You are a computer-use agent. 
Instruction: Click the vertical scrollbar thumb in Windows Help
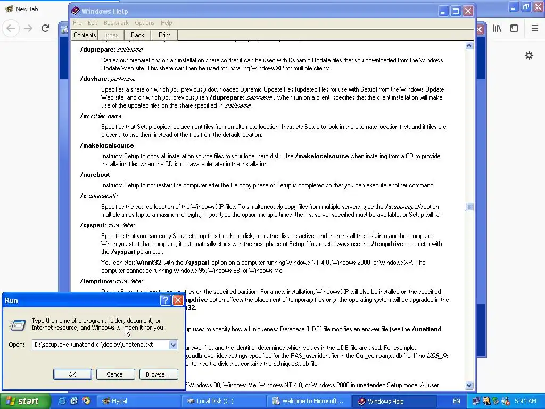click(469, 207)
